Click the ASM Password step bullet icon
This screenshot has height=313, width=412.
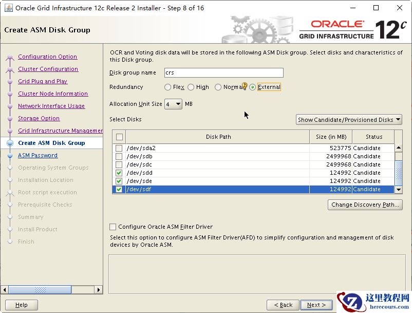tap(10, 156)
